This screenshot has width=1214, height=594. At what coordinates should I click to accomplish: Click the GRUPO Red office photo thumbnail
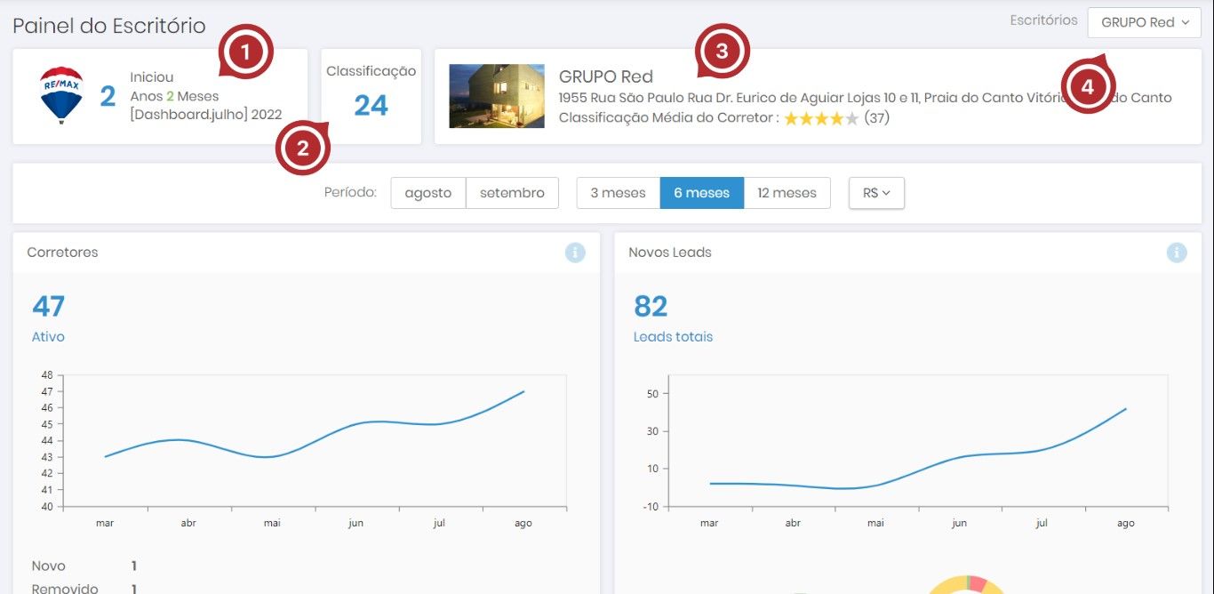[x=497, y=96]
